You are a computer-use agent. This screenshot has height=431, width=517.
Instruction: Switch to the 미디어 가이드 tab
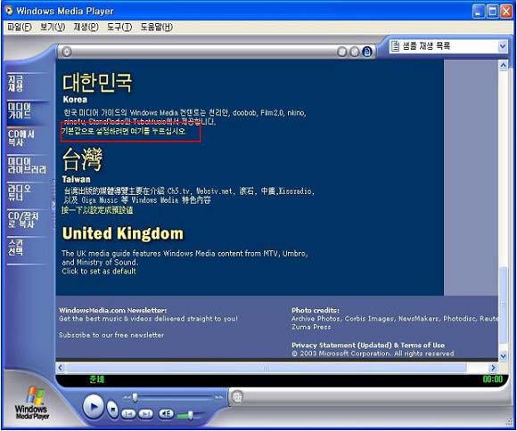pyautogui.click(x=20, y=111)
